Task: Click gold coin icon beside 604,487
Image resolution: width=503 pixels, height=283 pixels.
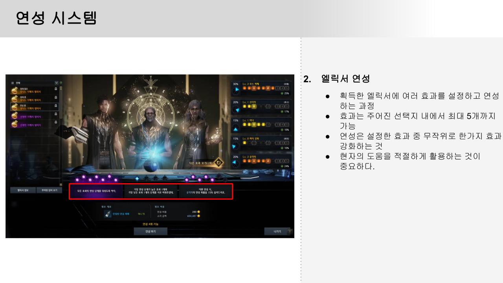Action: [198, 216]
